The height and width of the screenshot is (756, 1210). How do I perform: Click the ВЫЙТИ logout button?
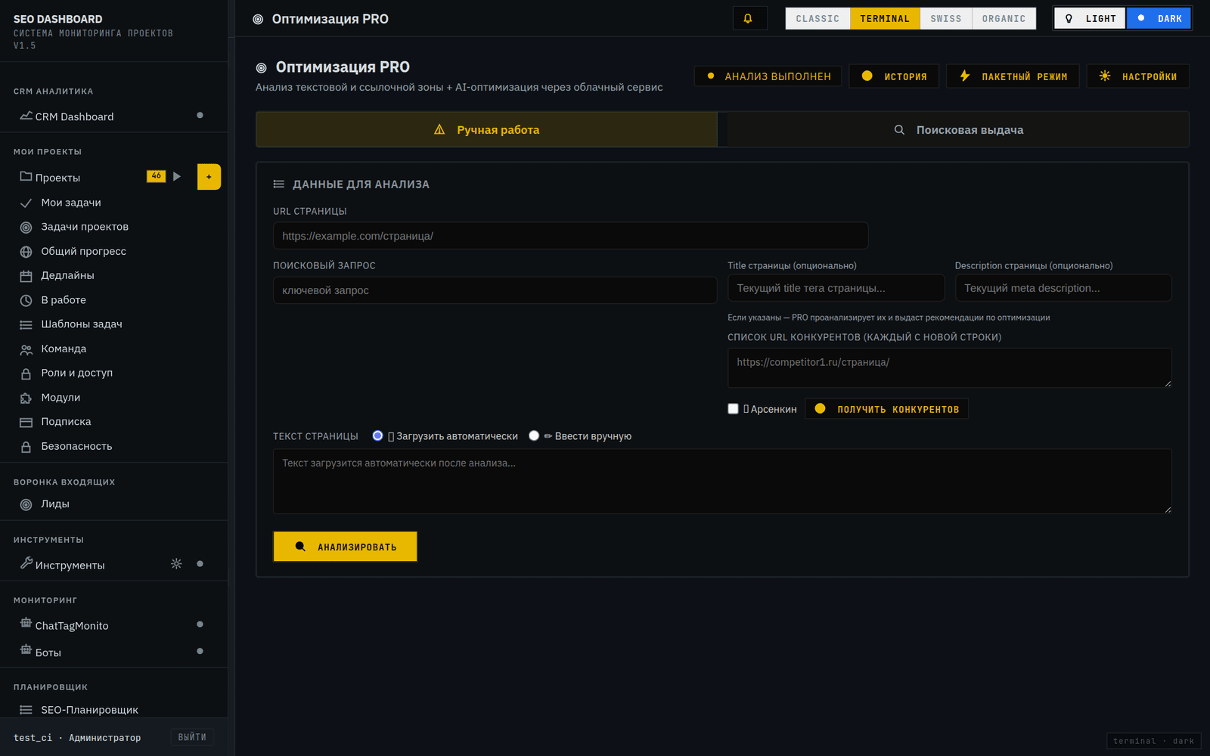192,737
